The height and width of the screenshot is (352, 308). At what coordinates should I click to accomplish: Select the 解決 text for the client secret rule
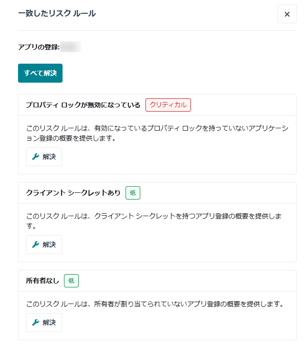(x=49, y=245)
